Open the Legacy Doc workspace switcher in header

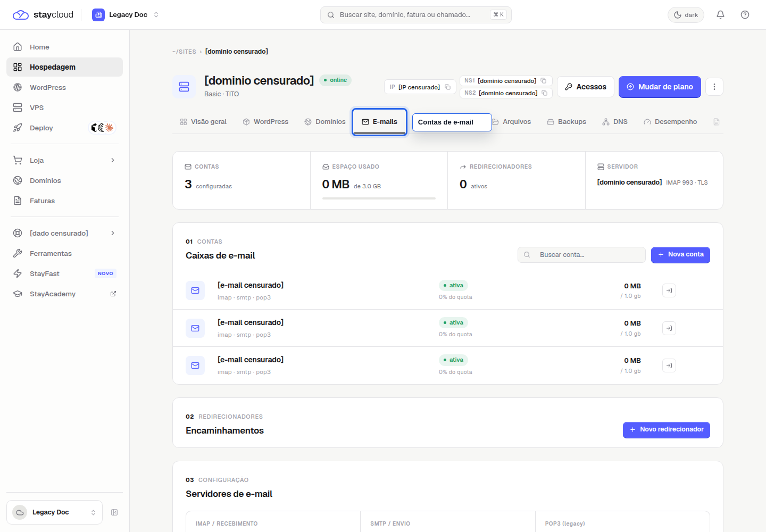point(126,15)
